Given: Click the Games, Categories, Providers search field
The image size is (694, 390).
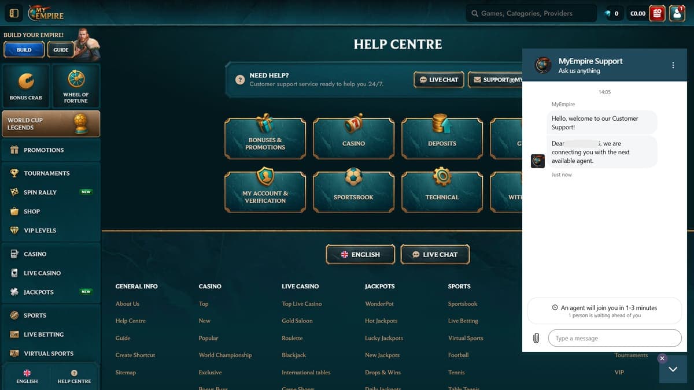Looking at the screenshot, I should coord(531,13).
